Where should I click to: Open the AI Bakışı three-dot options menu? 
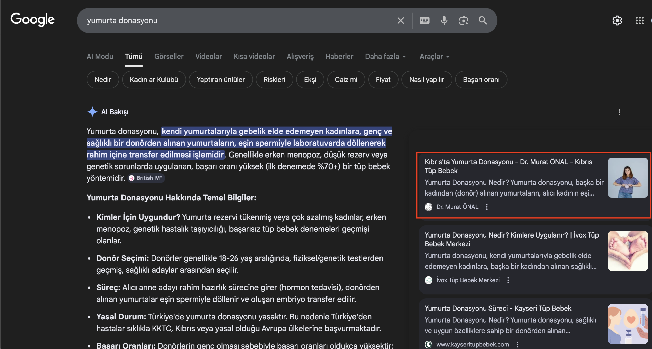[x=619, y=112]
